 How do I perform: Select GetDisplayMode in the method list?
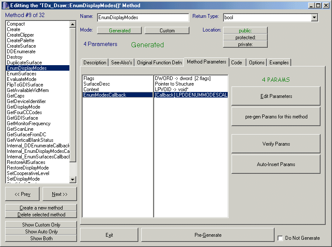tap(23, 107)
